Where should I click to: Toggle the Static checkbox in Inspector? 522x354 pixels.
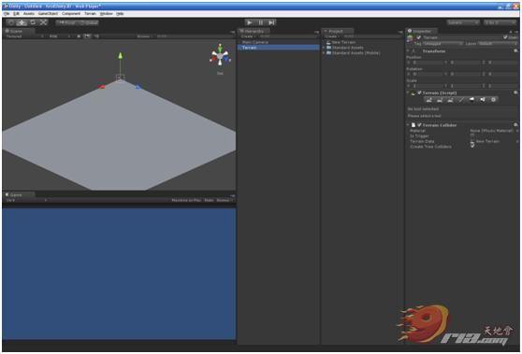coord(505,37)
